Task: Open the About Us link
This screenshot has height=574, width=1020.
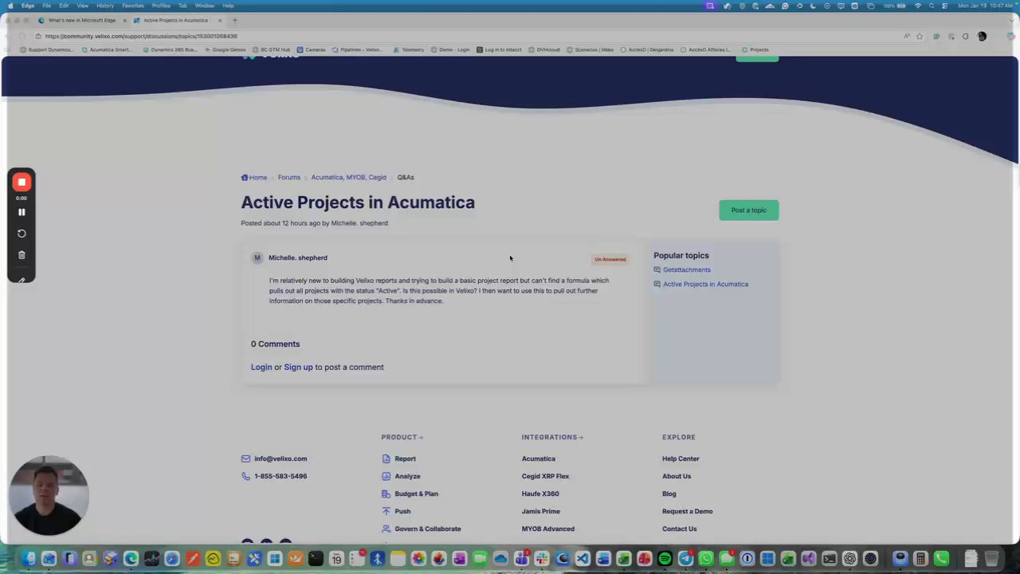Action: pyautogui.click(x=677, y=476)
